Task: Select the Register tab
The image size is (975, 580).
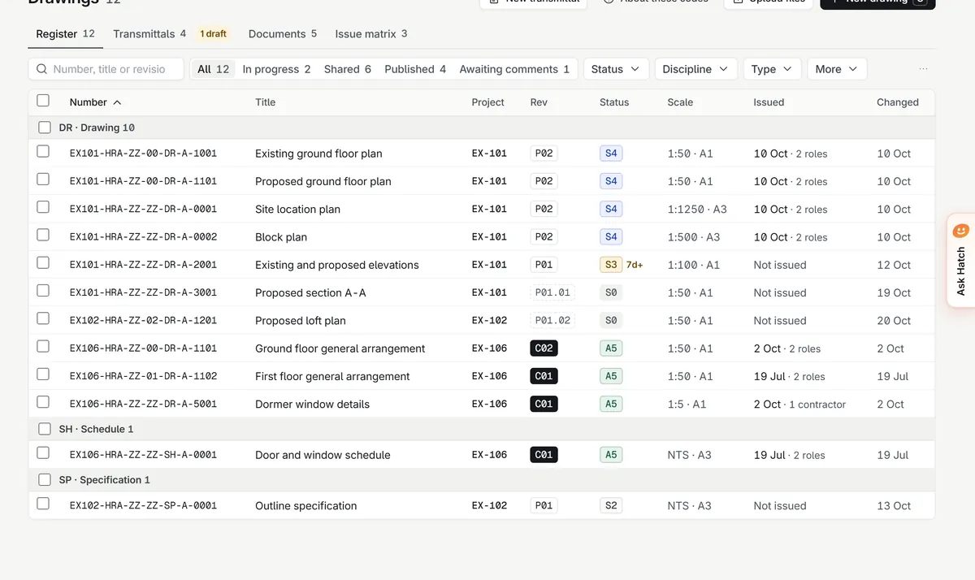Action: pyautogui.click(x=66, y=34)
